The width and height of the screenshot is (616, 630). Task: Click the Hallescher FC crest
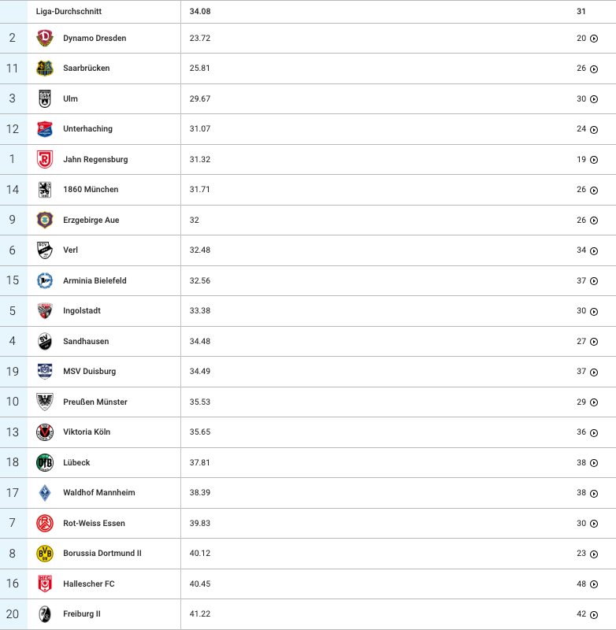tap(45, 584)
